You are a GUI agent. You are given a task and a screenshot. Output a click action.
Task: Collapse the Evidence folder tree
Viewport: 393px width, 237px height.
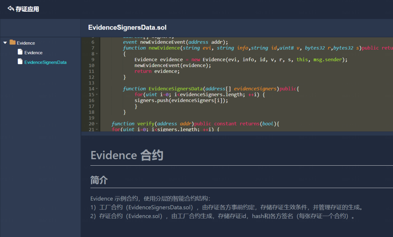5,43
